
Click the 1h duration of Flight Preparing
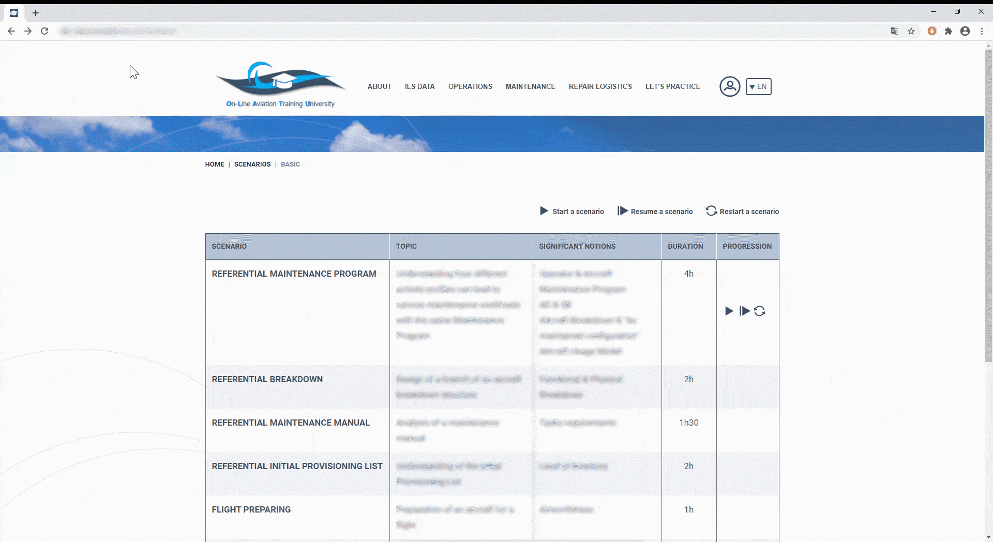(689, 509)
